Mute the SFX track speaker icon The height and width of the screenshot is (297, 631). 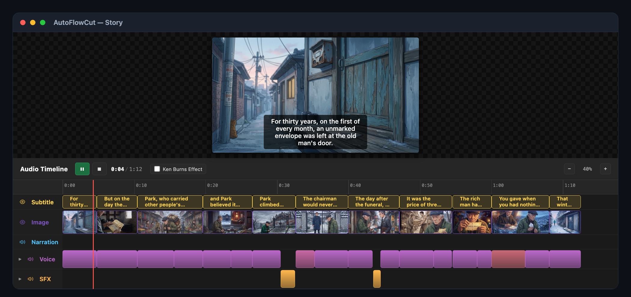(30, 279)
